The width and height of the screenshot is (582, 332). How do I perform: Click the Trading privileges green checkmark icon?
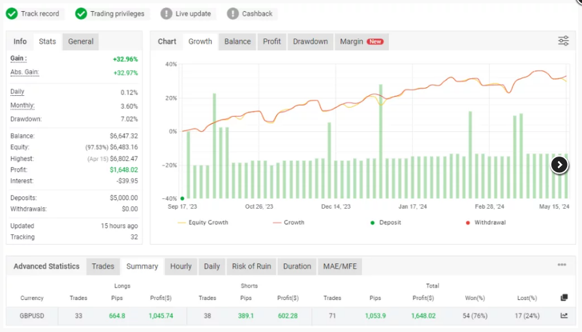point(81,14)
